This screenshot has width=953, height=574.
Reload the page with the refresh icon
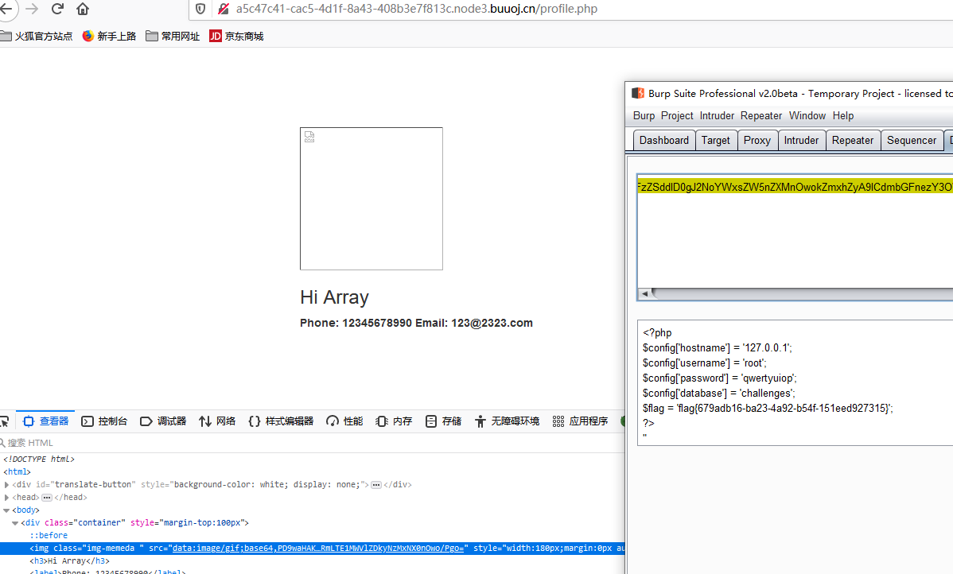tap(57, 9)
